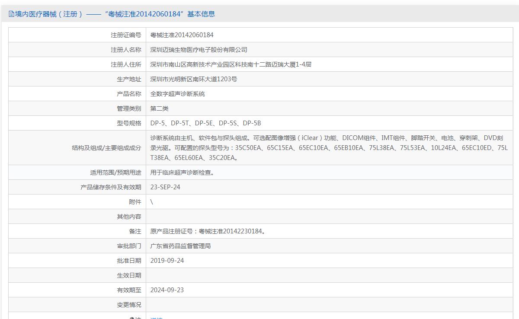The image size is (519, 319).
Task: Click the 产品储存条件及有效期 label
Action: click(x=111, y=187)
